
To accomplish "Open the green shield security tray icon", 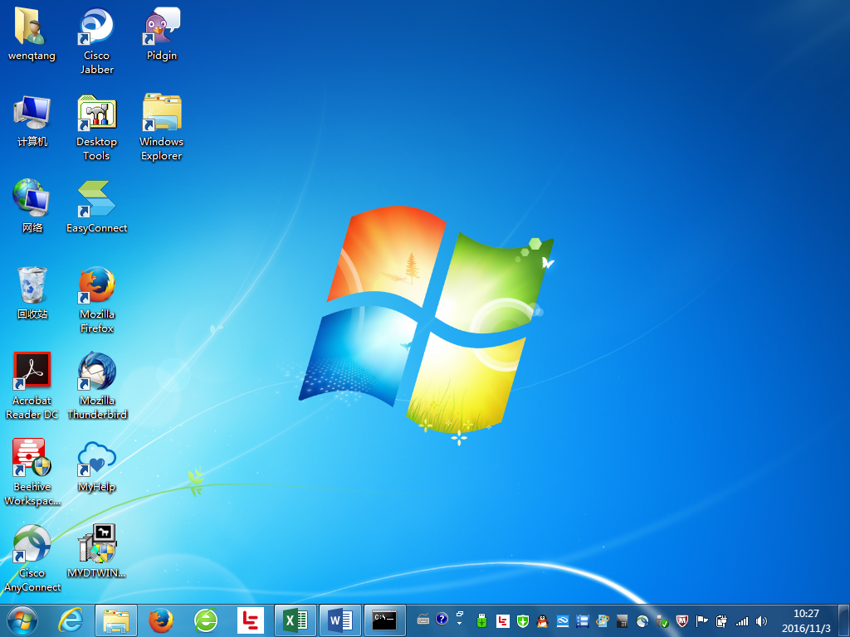I will [x=523, y=620].
